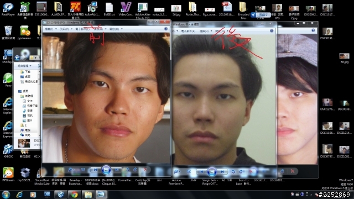Open help in DSC0599.JPG viewer
354x199 pixels.
click(x=166, y=29)
